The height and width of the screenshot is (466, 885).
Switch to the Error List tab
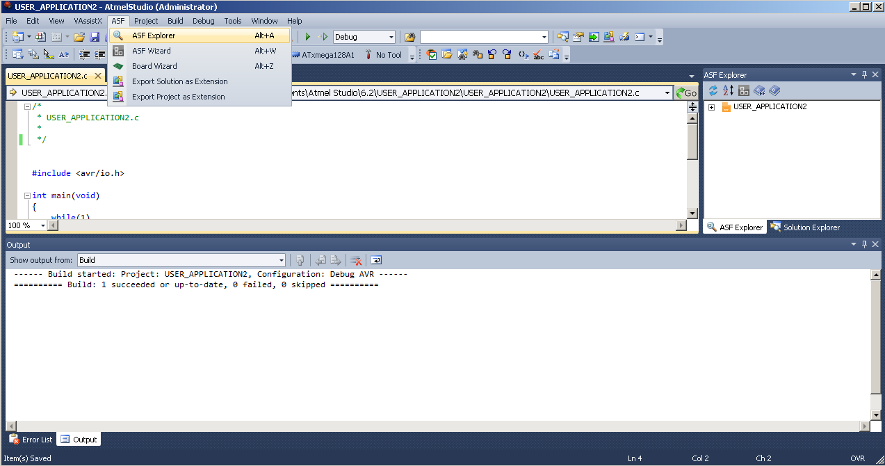[31, 440]
